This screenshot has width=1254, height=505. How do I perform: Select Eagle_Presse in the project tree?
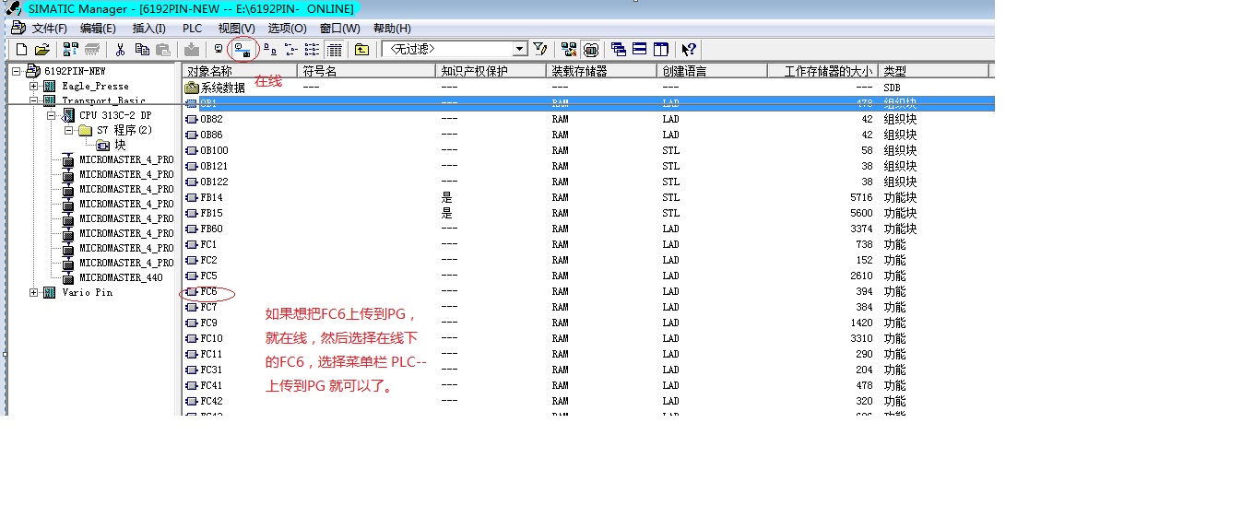[x=95, y=86]
